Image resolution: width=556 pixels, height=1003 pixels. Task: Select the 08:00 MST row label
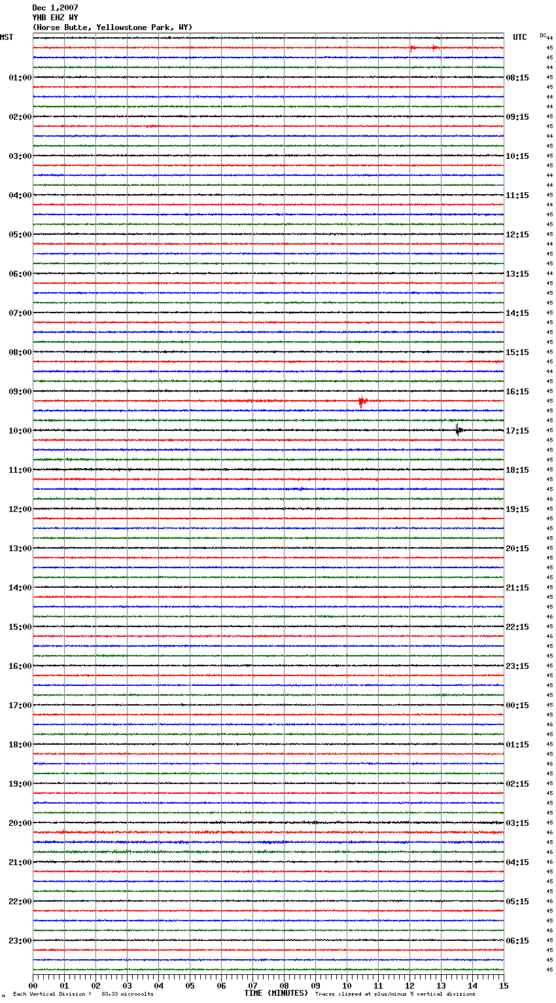tap(20, 352)
